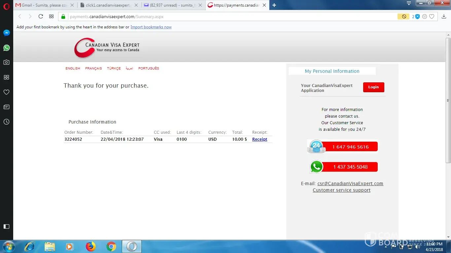This screenshot has height=253, width=451.
Task: Click the red Login button
Action: pyautogui.click(x=373, y=87)
